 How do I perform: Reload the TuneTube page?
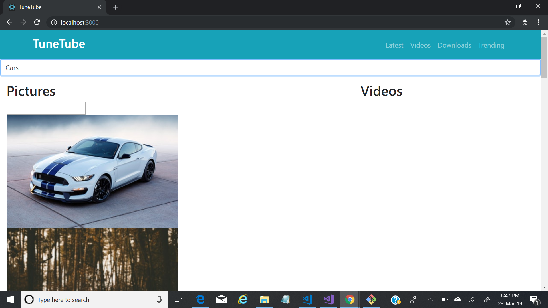click(37, 22)
